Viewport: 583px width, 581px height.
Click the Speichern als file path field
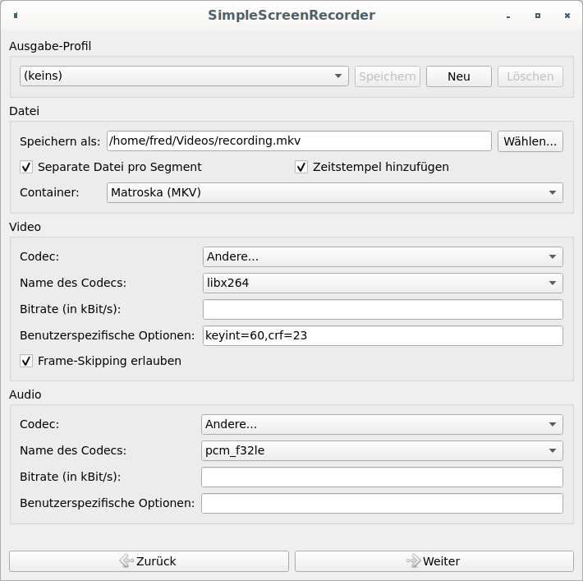coord(299,141)
